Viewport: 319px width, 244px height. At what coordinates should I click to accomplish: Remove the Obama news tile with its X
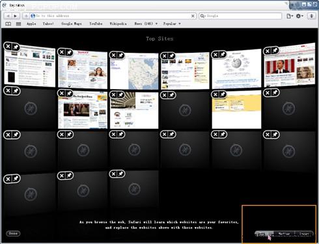[268, 51]
